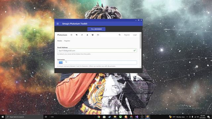Open Microsoft Store from the taskbar
212x119 pixels.
pos(104,117)
